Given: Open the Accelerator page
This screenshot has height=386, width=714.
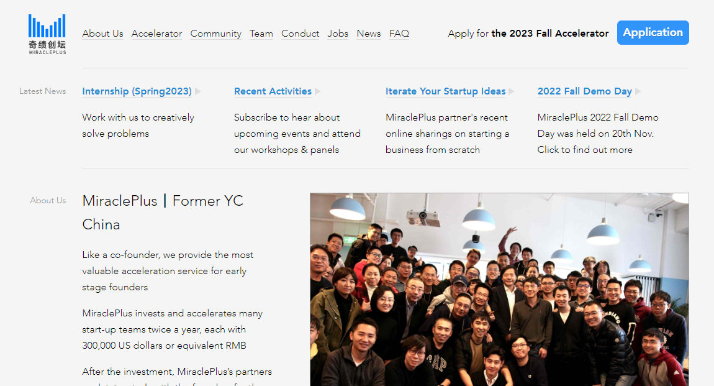Looking at the screenshot, I should 156,34.
